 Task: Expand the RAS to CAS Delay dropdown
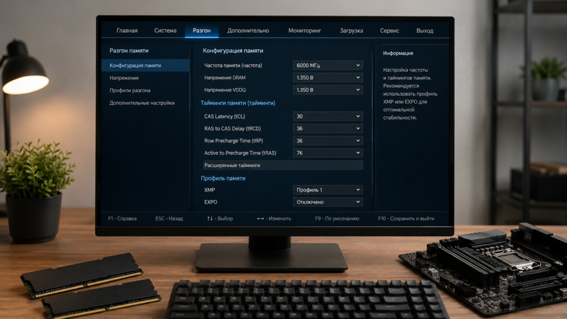pyautogui.click(x=328, y=128)
